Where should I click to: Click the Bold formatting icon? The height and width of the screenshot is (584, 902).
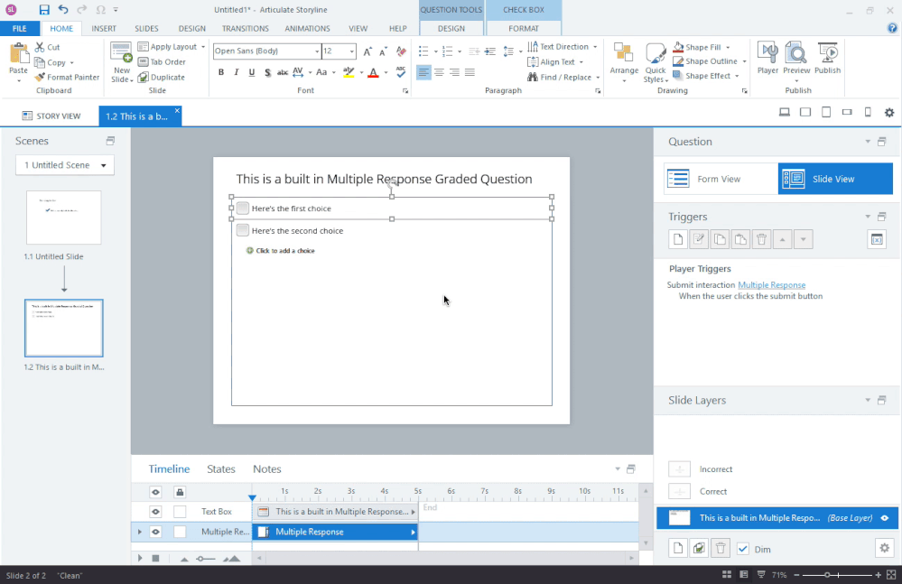click(222, 72)
